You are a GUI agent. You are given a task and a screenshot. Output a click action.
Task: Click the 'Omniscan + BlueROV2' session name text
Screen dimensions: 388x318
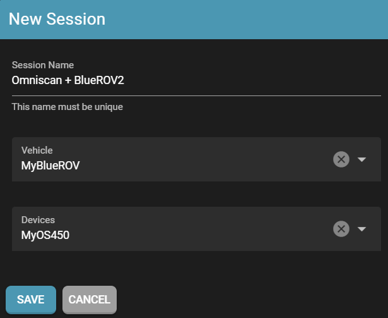73,80
